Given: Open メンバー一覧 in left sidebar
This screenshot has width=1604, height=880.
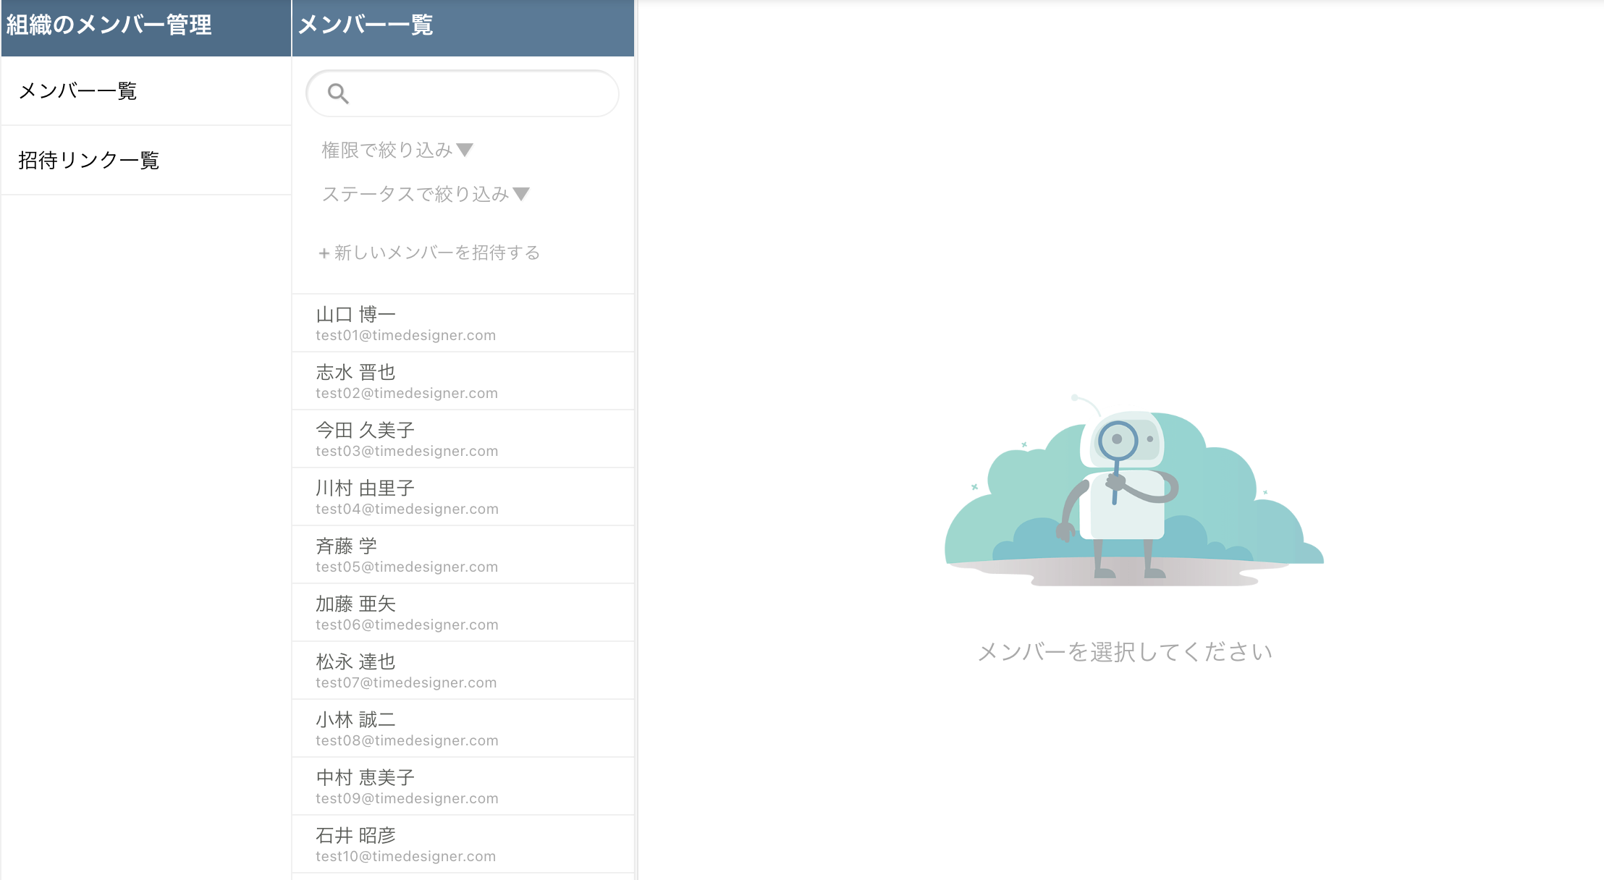Looking at the screenshot, I should coord(77,91).
